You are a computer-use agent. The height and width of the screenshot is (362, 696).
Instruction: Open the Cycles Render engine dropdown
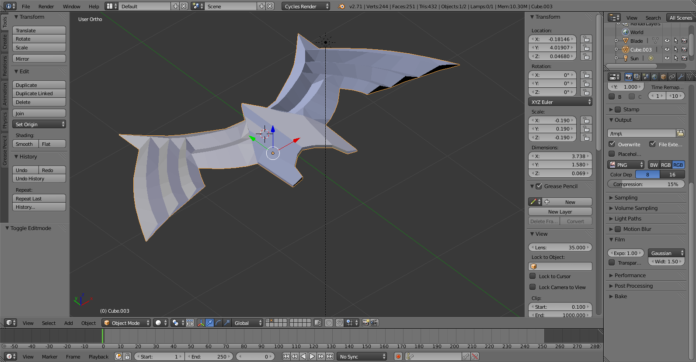pyautogui.click(x=306, y=6)
